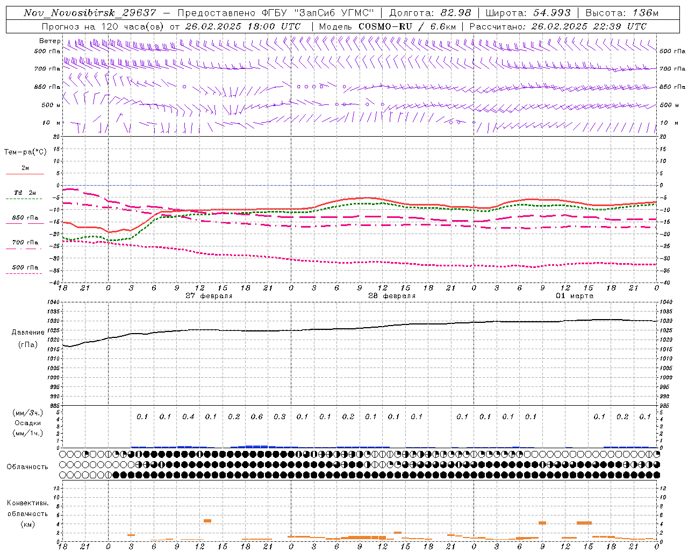Viewport: 688px width, 551px height.
Task: Click the (мм/1ч.) unit label
Action: [x=28, y=433]
